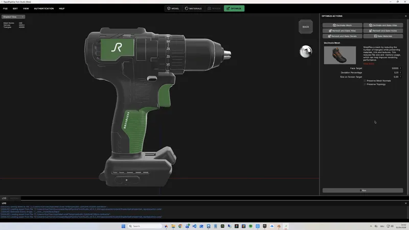Select Remesh and Bake Decals action

(x=343, y=36)
